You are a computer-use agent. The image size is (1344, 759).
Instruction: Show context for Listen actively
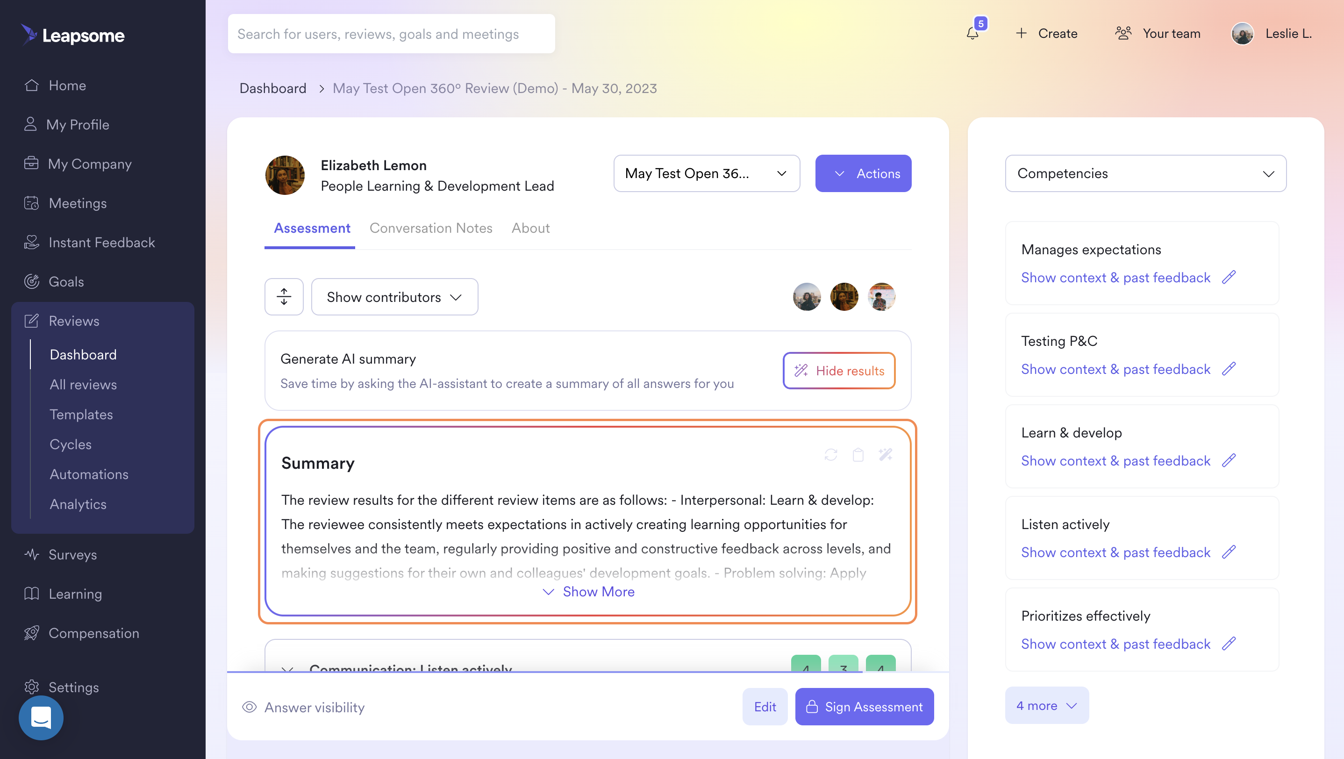pos(1115,552)
